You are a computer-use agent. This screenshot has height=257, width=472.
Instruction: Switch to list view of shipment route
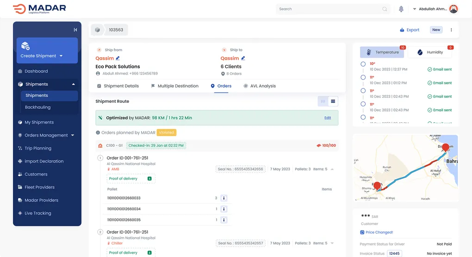[333, 101]
